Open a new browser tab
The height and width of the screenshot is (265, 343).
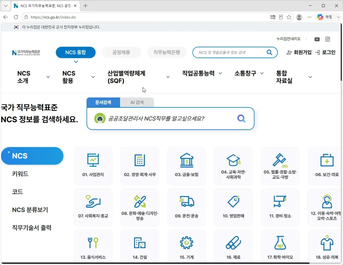click(85, 6)
